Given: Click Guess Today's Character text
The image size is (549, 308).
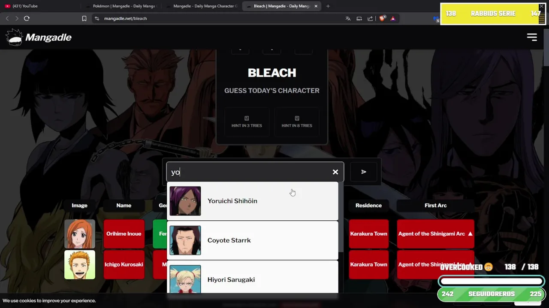Looking at the screenshot, I should pos(272,91).
